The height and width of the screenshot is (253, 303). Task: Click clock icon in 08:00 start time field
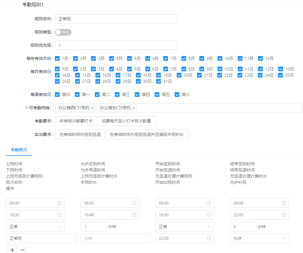coord(59,203)
